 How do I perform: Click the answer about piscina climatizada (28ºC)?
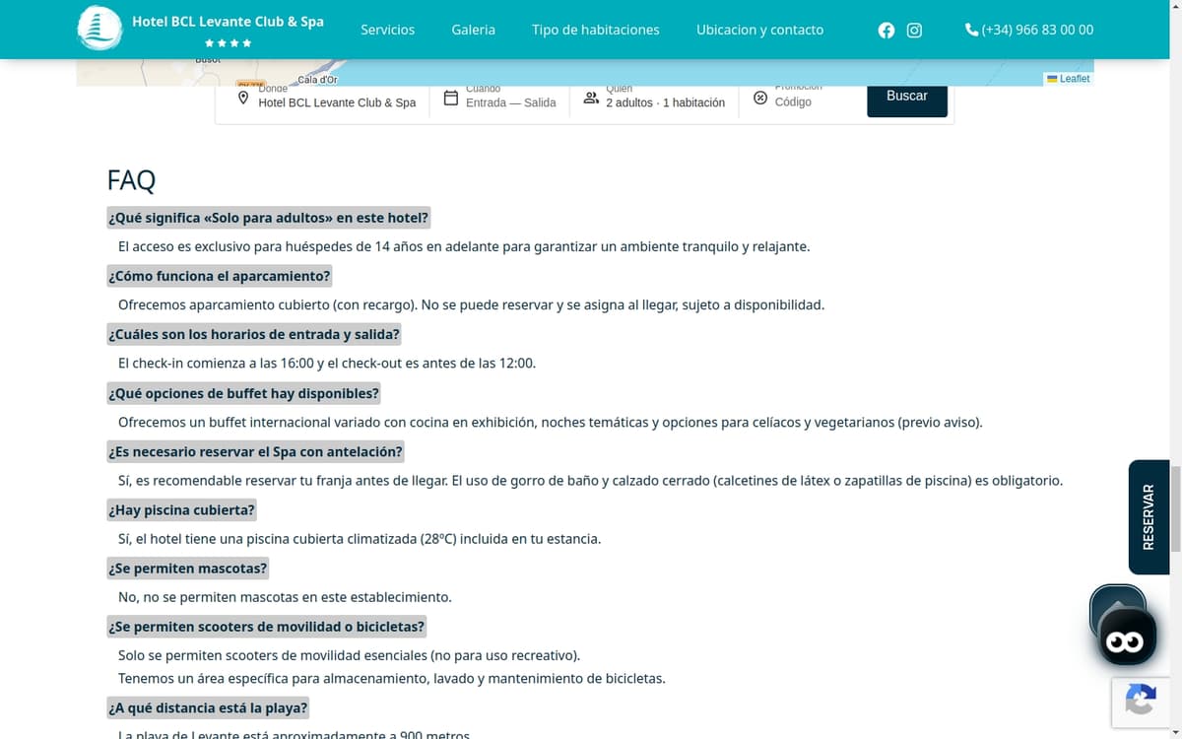click(x=360, y=539)
